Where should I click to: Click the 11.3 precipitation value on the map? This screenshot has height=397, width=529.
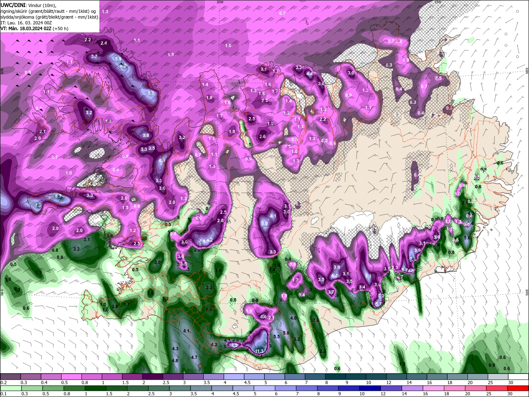[259, 351]
